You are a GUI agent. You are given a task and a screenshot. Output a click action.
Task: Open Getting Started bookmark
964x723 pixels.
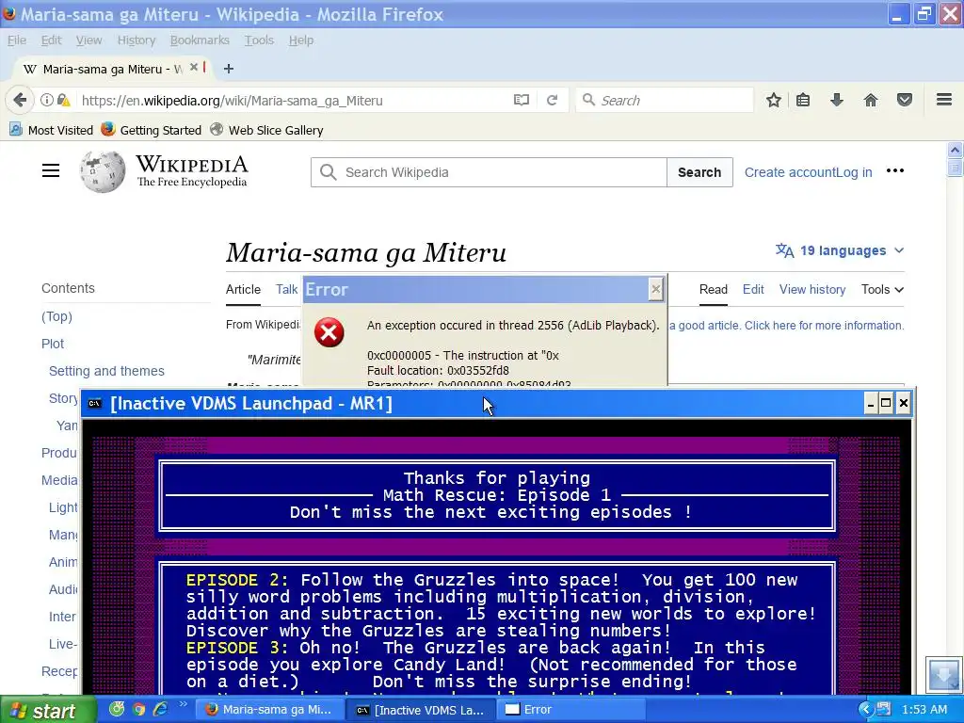pos(152,130)
